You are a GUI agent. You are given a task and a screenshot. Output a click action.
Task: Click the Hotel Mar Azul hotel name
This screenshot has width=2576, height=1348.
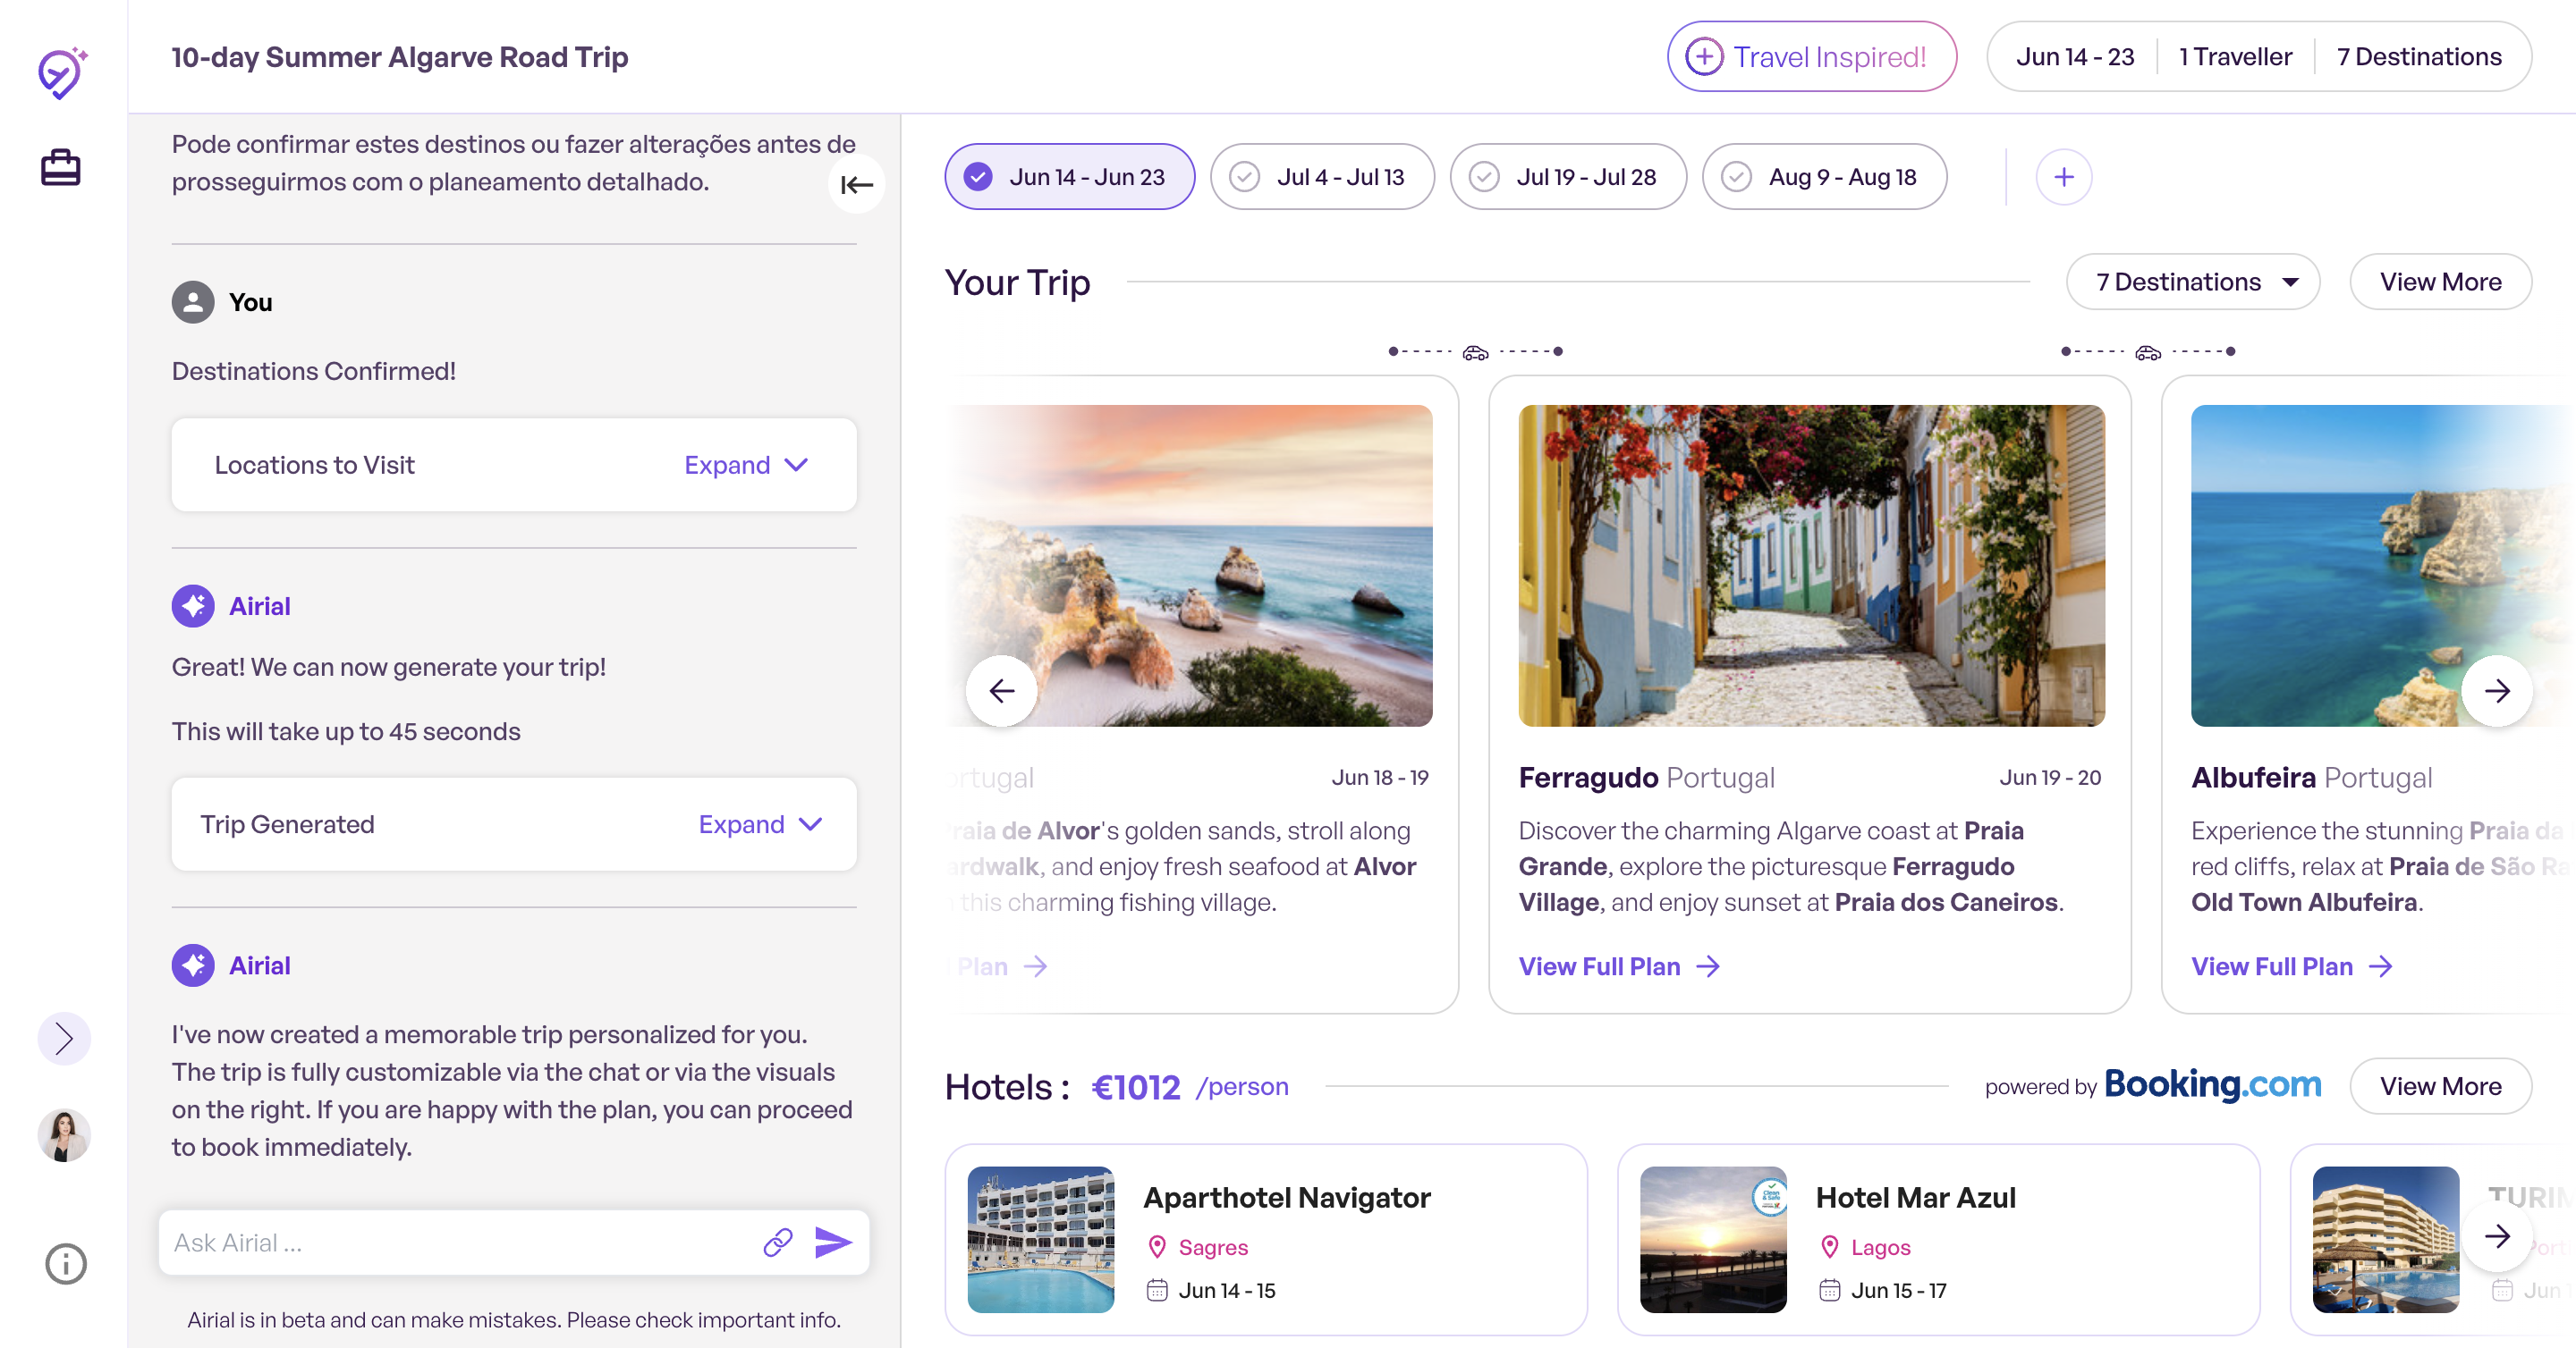click(1915, 1197)
